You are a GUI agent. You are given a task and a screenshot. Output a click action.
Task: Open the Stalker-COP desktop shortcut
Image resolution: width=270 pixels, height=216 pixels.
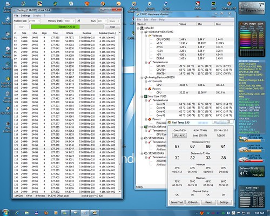[x=229, y=5]
